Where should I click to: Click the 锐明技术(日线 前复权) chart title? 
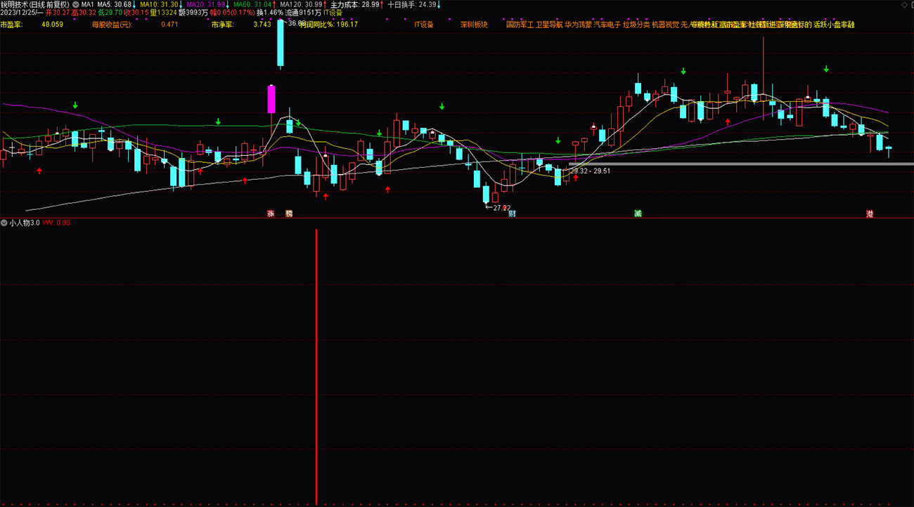pos(34,4)
